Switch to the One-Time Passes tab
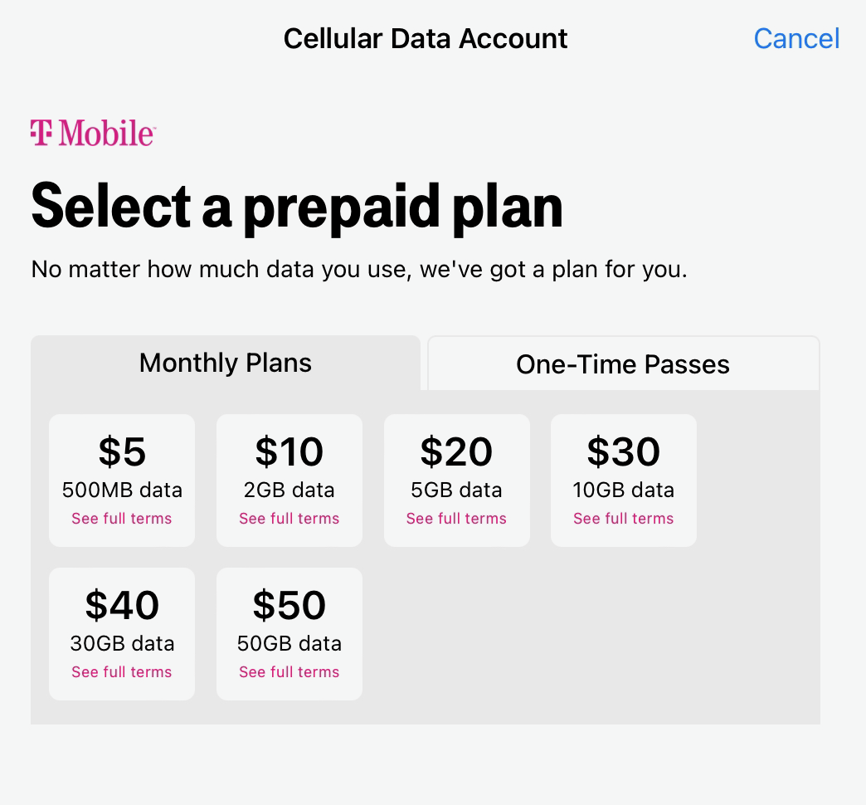 coord(623,364)
